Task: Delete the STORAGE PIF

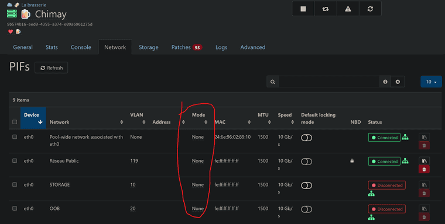Action: 425,193
